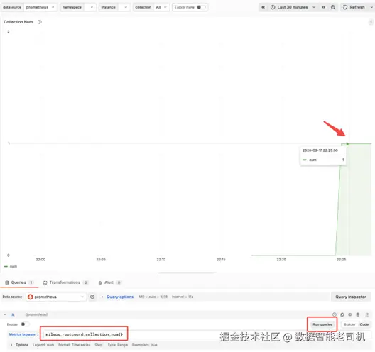Switch to the Transformations tab
This screenshot has height=352, width=375.
(x=65, y=282)
